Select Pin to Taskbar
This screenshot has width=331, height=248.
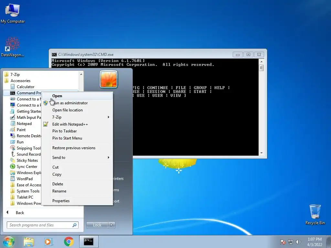pos(77,131)
